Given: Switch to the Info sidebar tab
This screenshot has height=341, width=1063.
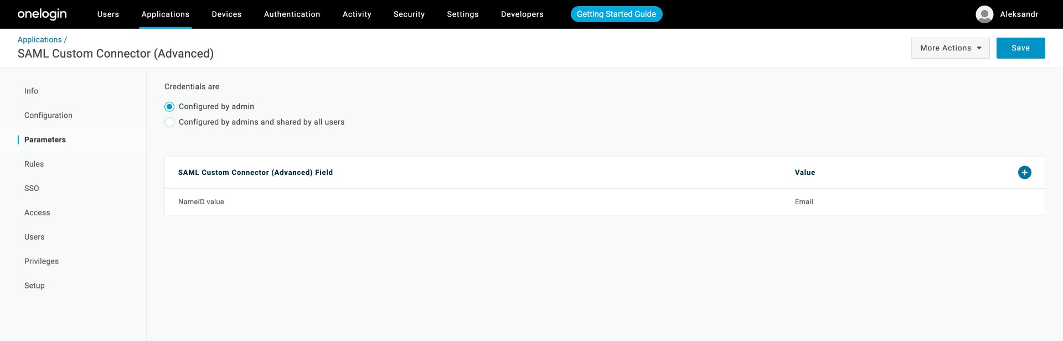Looking at the screenshot, I should click(x=31, y=91).
